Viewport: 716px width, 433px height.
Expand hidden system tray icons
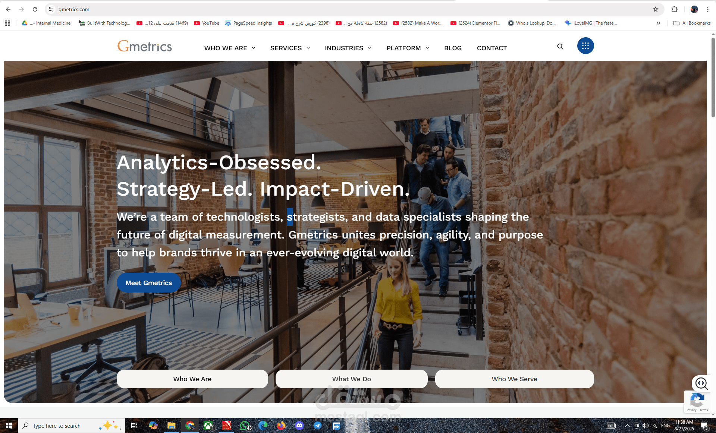627,426
